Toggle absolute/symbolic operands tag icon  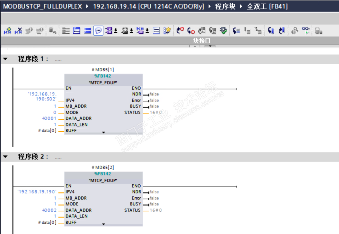coord(109,31)
